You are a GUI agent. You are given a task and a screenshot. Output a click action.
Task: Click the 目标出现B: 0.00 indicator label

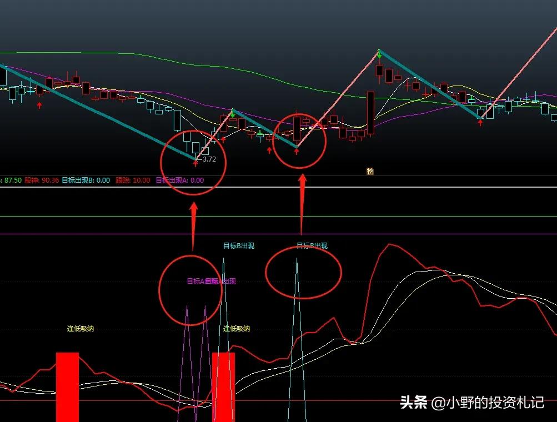[x=86, y=180]
